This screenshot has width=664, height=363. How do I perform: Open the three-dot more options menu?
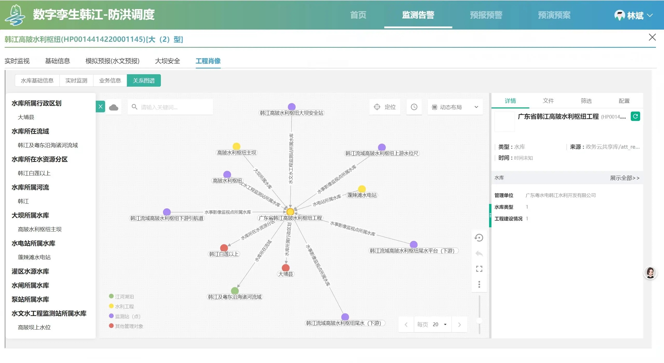click(x=479, y=284)
